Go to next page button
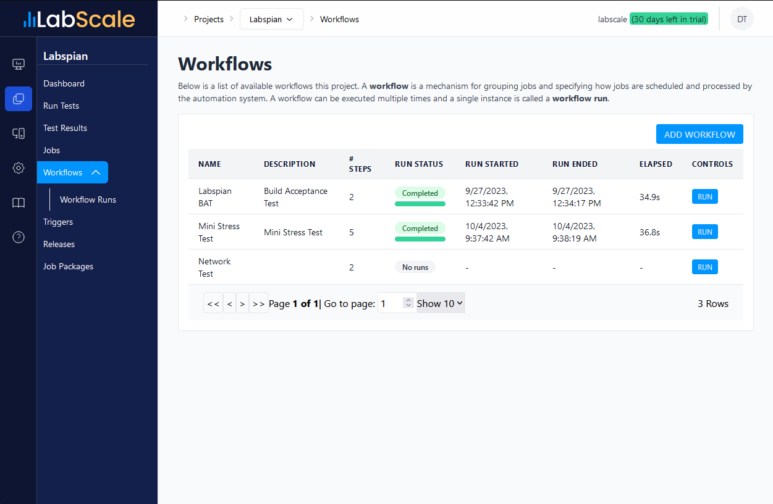Viewport: 773px width, 504px height. 242,303
